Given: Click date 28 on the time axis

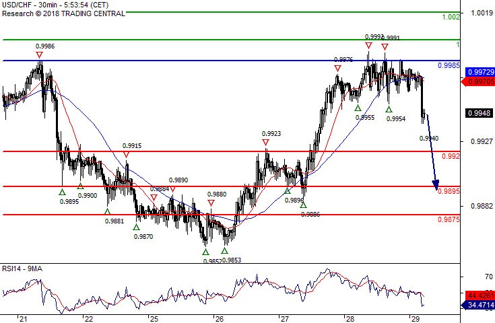Looking at the screenshot, I should (350, 319).
